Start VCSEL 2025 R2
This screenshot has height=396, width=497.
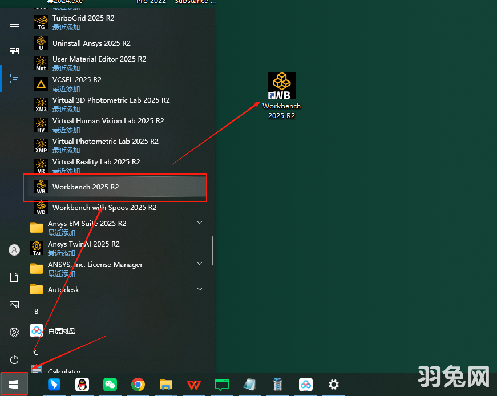click(77, 80)
